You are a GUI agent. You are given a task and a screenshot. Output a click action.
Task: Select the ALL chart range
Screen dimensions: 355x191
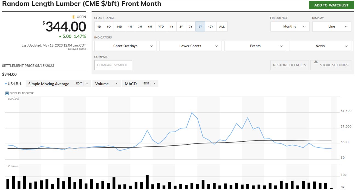[222, 26]
